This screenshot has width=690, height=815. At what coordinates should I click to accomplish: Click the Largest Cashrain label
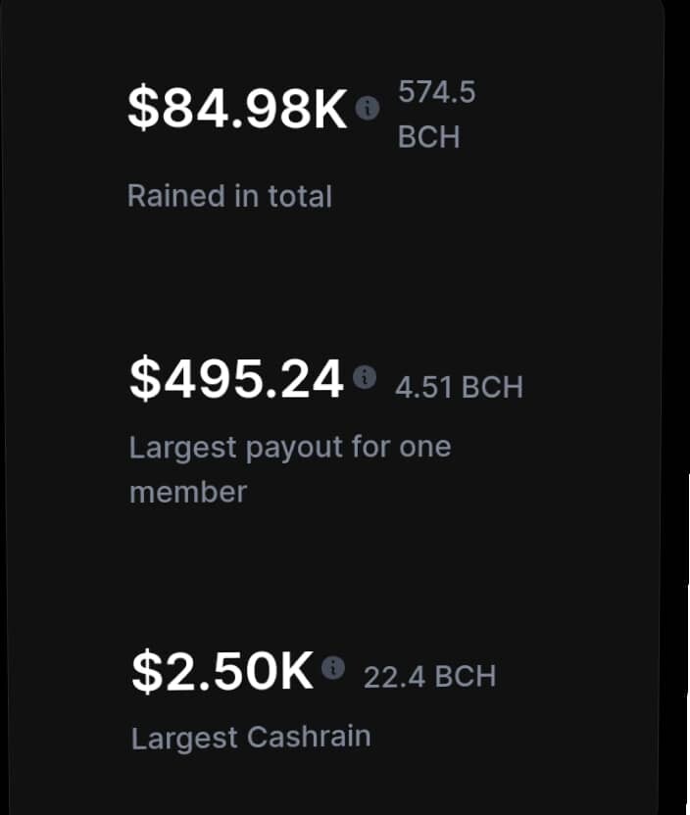point(251,737)
